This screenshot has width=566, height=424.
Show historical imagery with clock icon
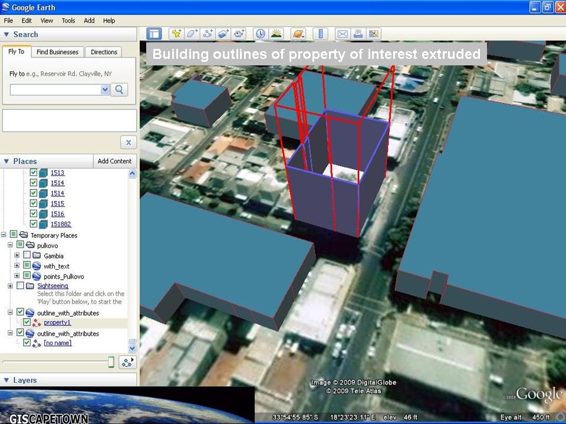pyautogui.click(x=260, y=34)
